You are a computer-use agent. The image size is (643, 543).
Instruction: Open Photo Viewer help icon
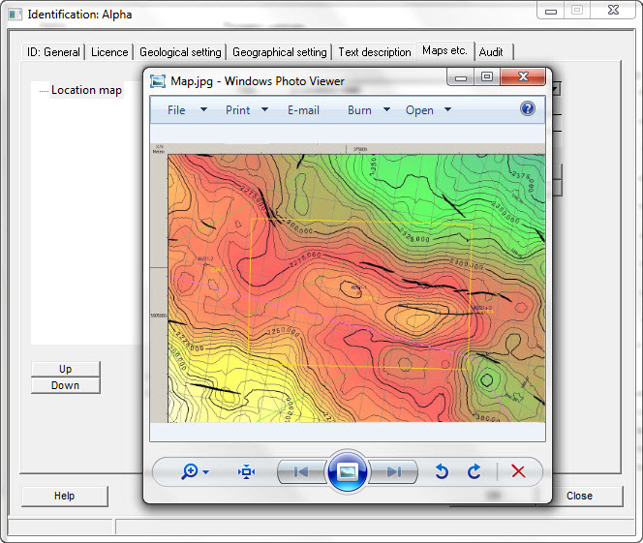pyautogui.click(x=528, y=108)
